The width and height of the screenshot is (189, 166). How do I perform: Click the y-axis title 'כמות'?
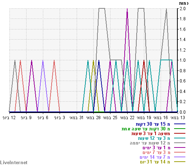184,3
